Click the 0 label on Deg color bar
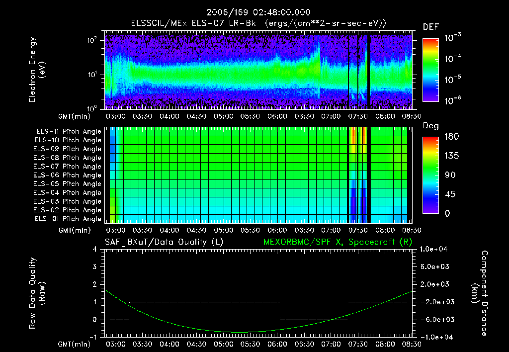 pos(447,213)
